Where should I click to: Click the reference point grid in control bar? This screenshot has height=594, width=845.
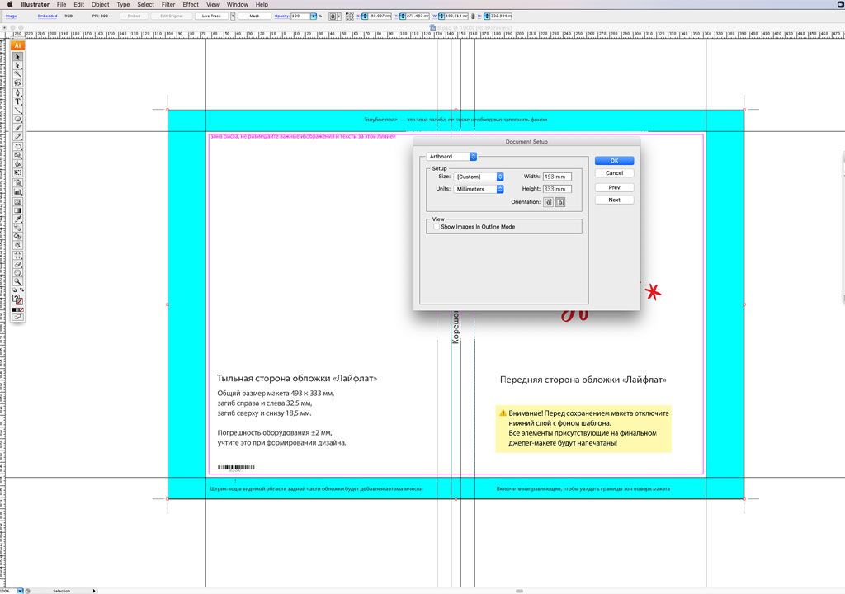click(x=350, y=16)
